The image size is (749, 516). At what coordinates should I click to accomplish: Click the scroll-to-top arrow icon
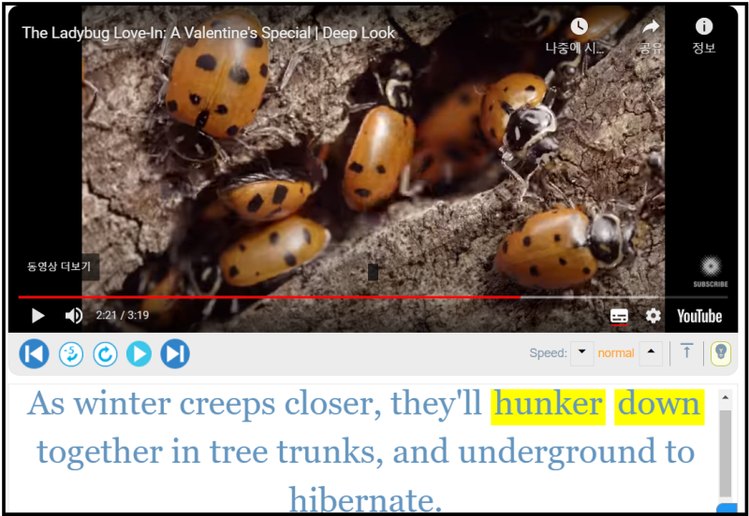coord(686,351)
